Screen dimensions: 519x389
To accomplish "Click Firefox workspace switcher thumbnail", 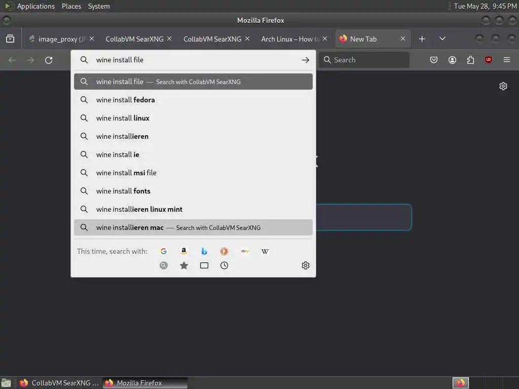I will pyautogui.click(x=461, y=383).
